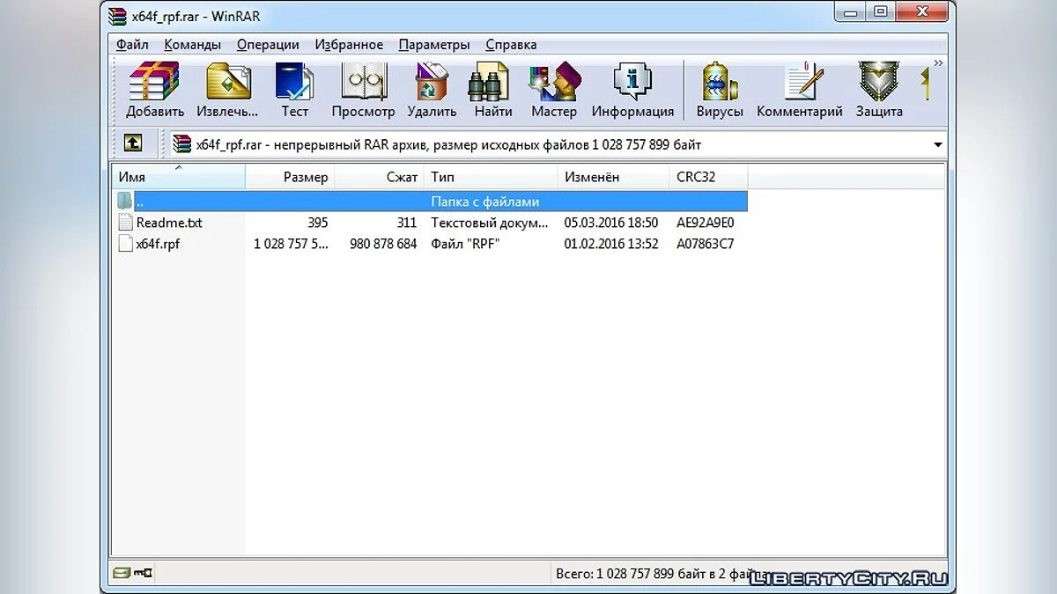Click the key password icon in status bar
Screen dimensions: 1057x594
[143, 573]
